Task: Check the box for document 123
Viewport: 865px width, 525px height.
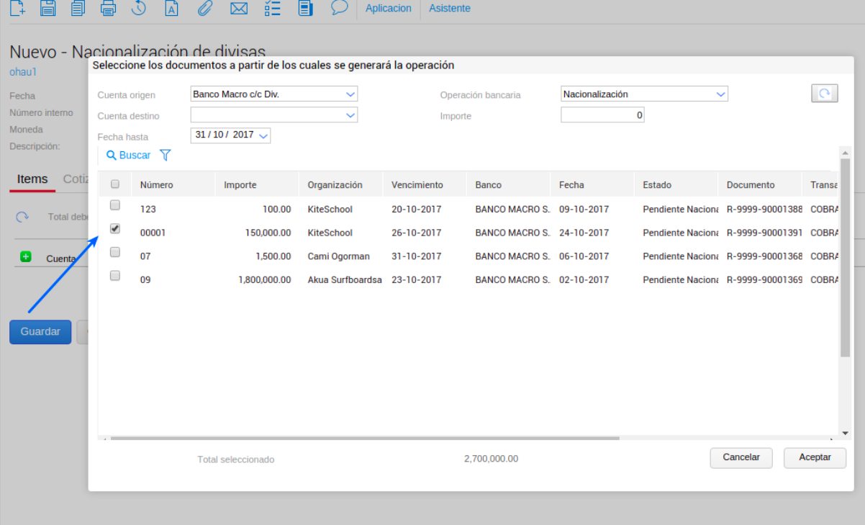Action: pos(115,206)
